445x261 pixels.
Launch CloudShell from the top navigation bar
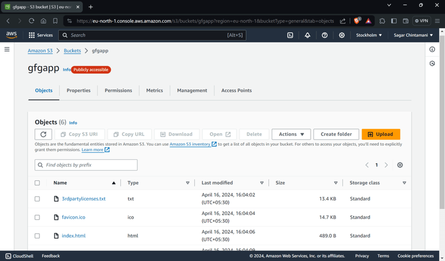(x=290, y=35)
